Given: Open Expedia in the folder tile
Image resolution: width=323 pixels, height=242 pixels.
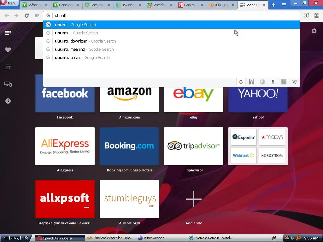Looking at the screenshot, I should pos(244,137).
